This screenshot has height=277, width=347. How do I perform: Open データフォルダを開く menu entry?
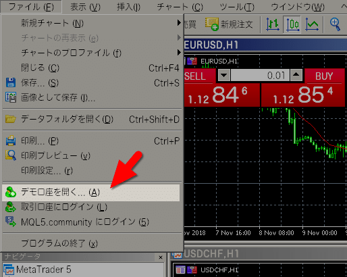(91, 120)
